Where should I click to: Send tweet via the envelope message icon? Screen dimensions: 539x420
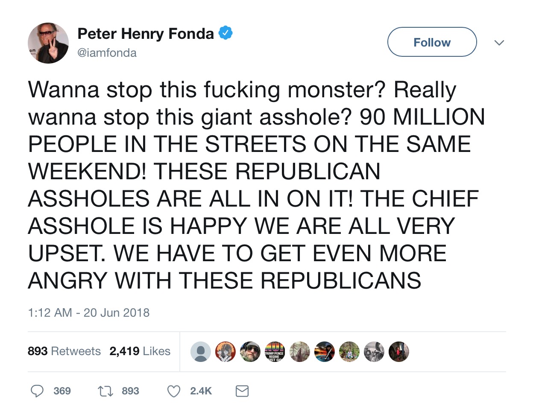pos(242,391)
